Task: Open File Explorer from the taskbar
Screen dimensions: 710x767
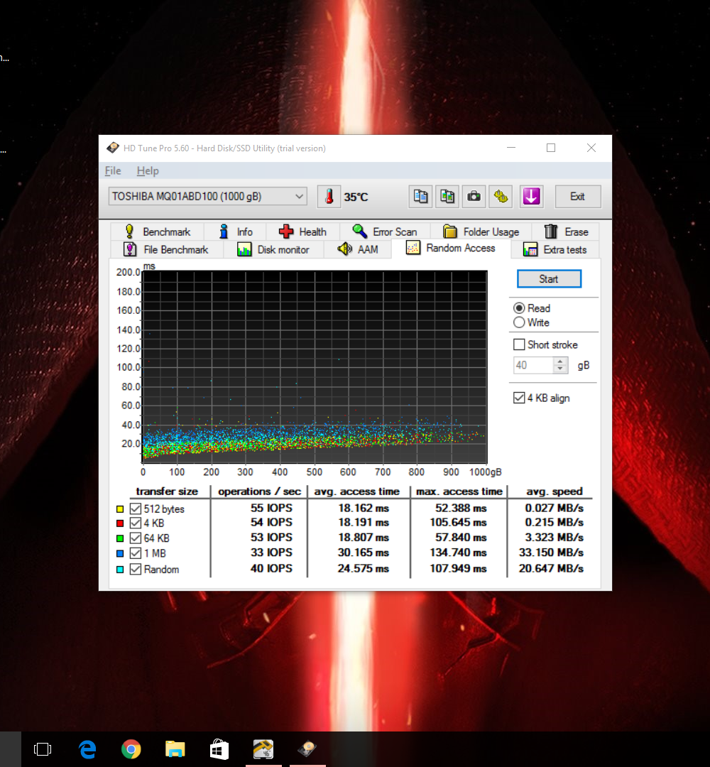Action: click(x=175, y=749)
